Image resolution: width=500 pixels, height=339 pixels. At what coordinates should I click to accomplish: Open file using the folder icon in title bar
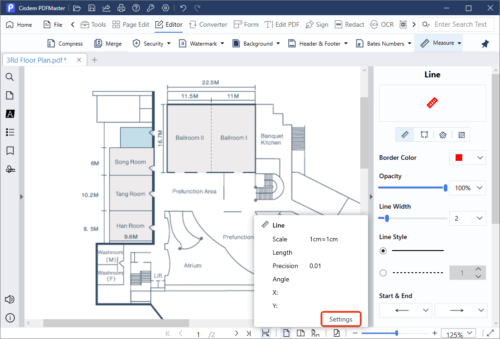[x=77, y=8]
